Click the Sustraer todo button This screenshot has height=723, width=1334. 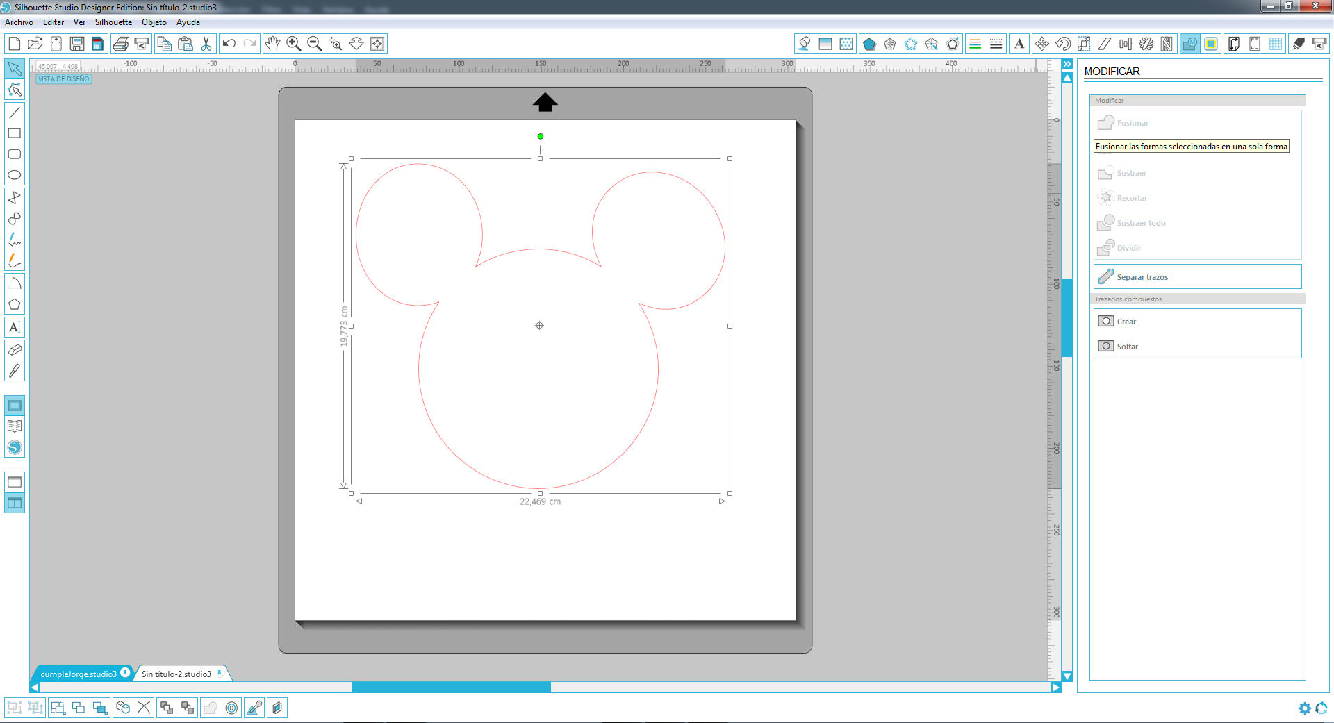(1197, 223)
